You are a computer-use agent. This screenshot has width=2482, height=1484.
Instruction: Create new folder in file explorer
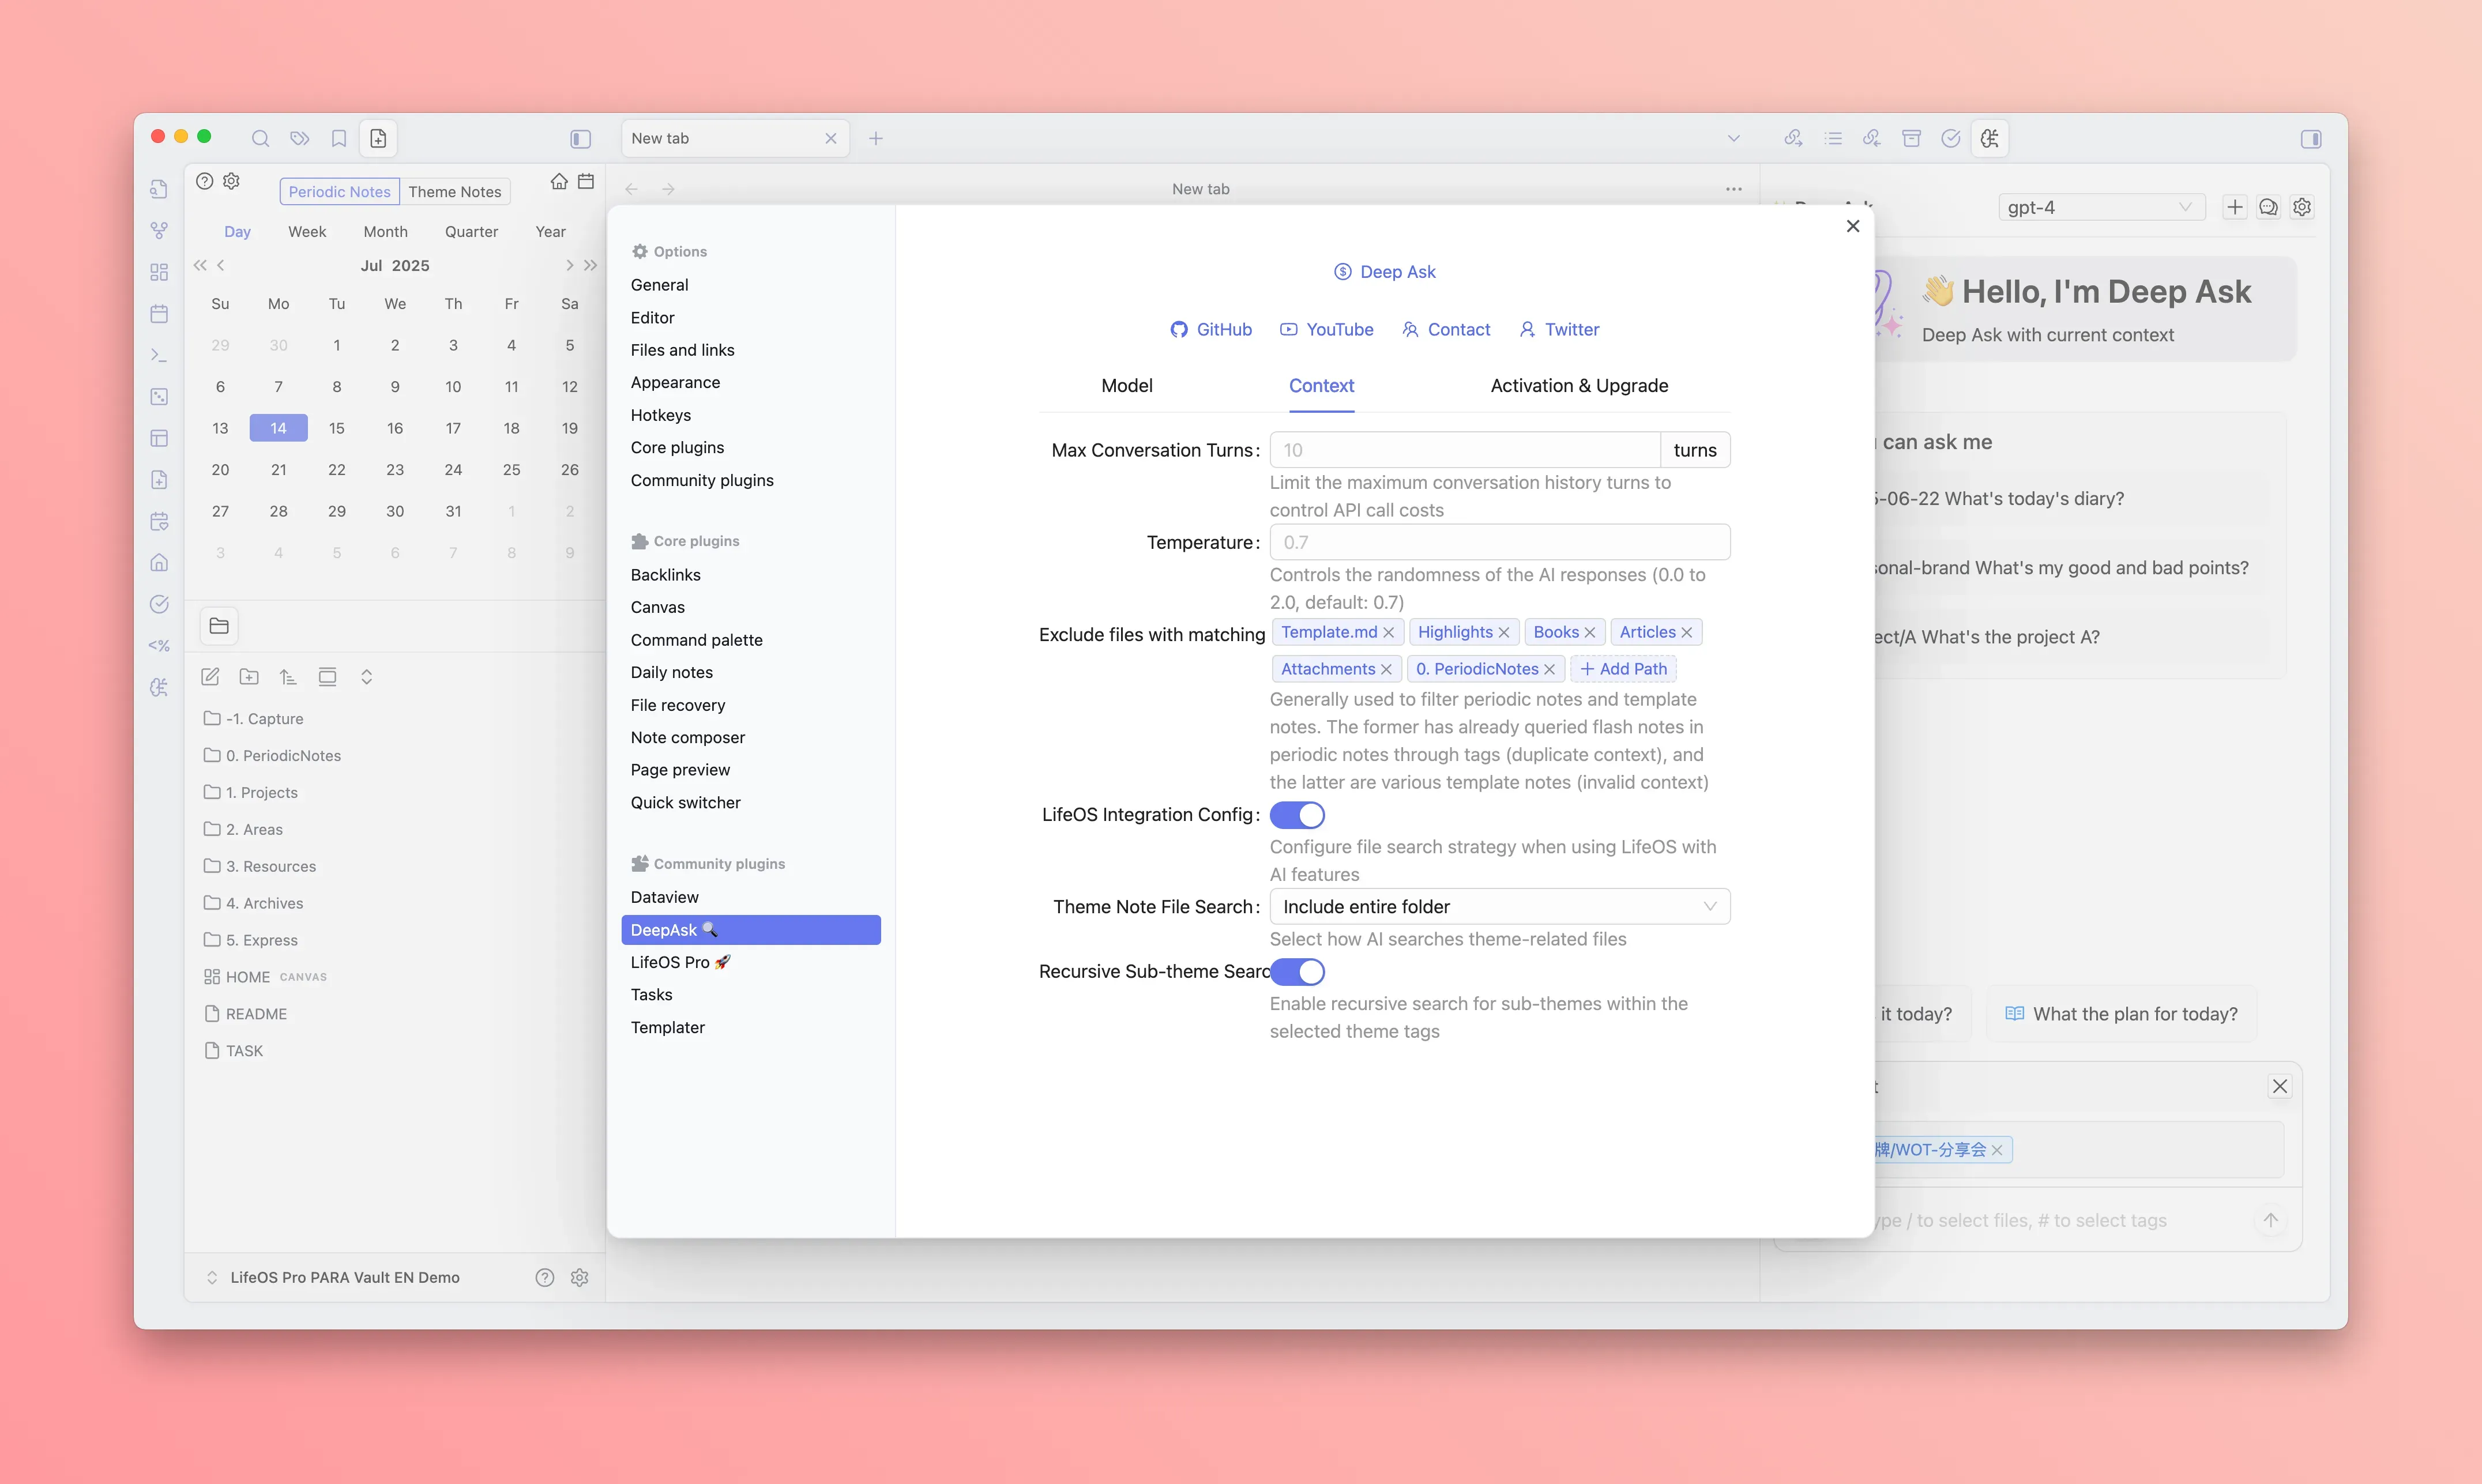click(x=249, y=677)
